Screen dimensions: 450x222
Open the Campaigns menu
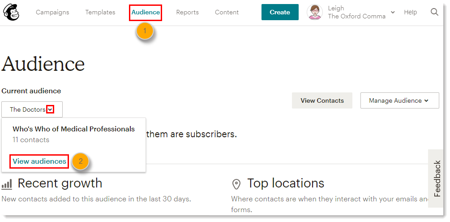(x=52, y=12)
